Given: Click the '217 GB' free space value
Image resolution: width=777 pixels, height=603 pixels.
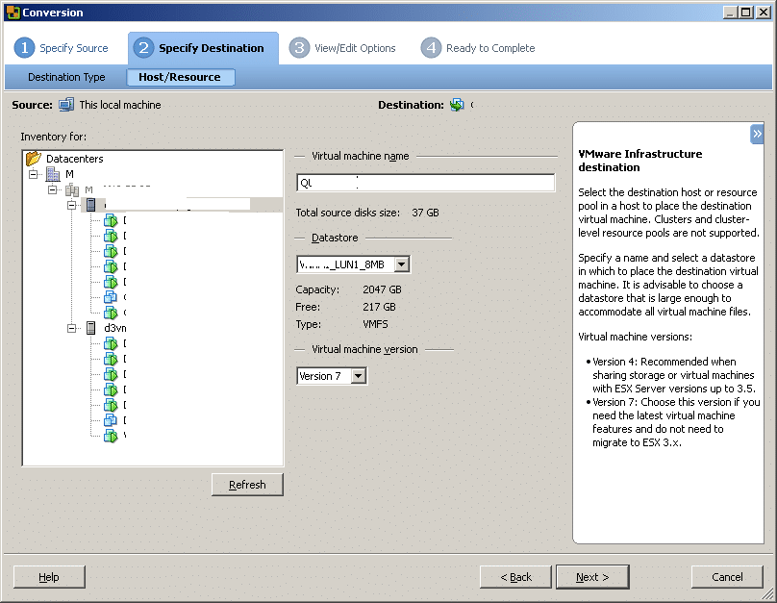Looking at the screenshot, I should 379,307.
